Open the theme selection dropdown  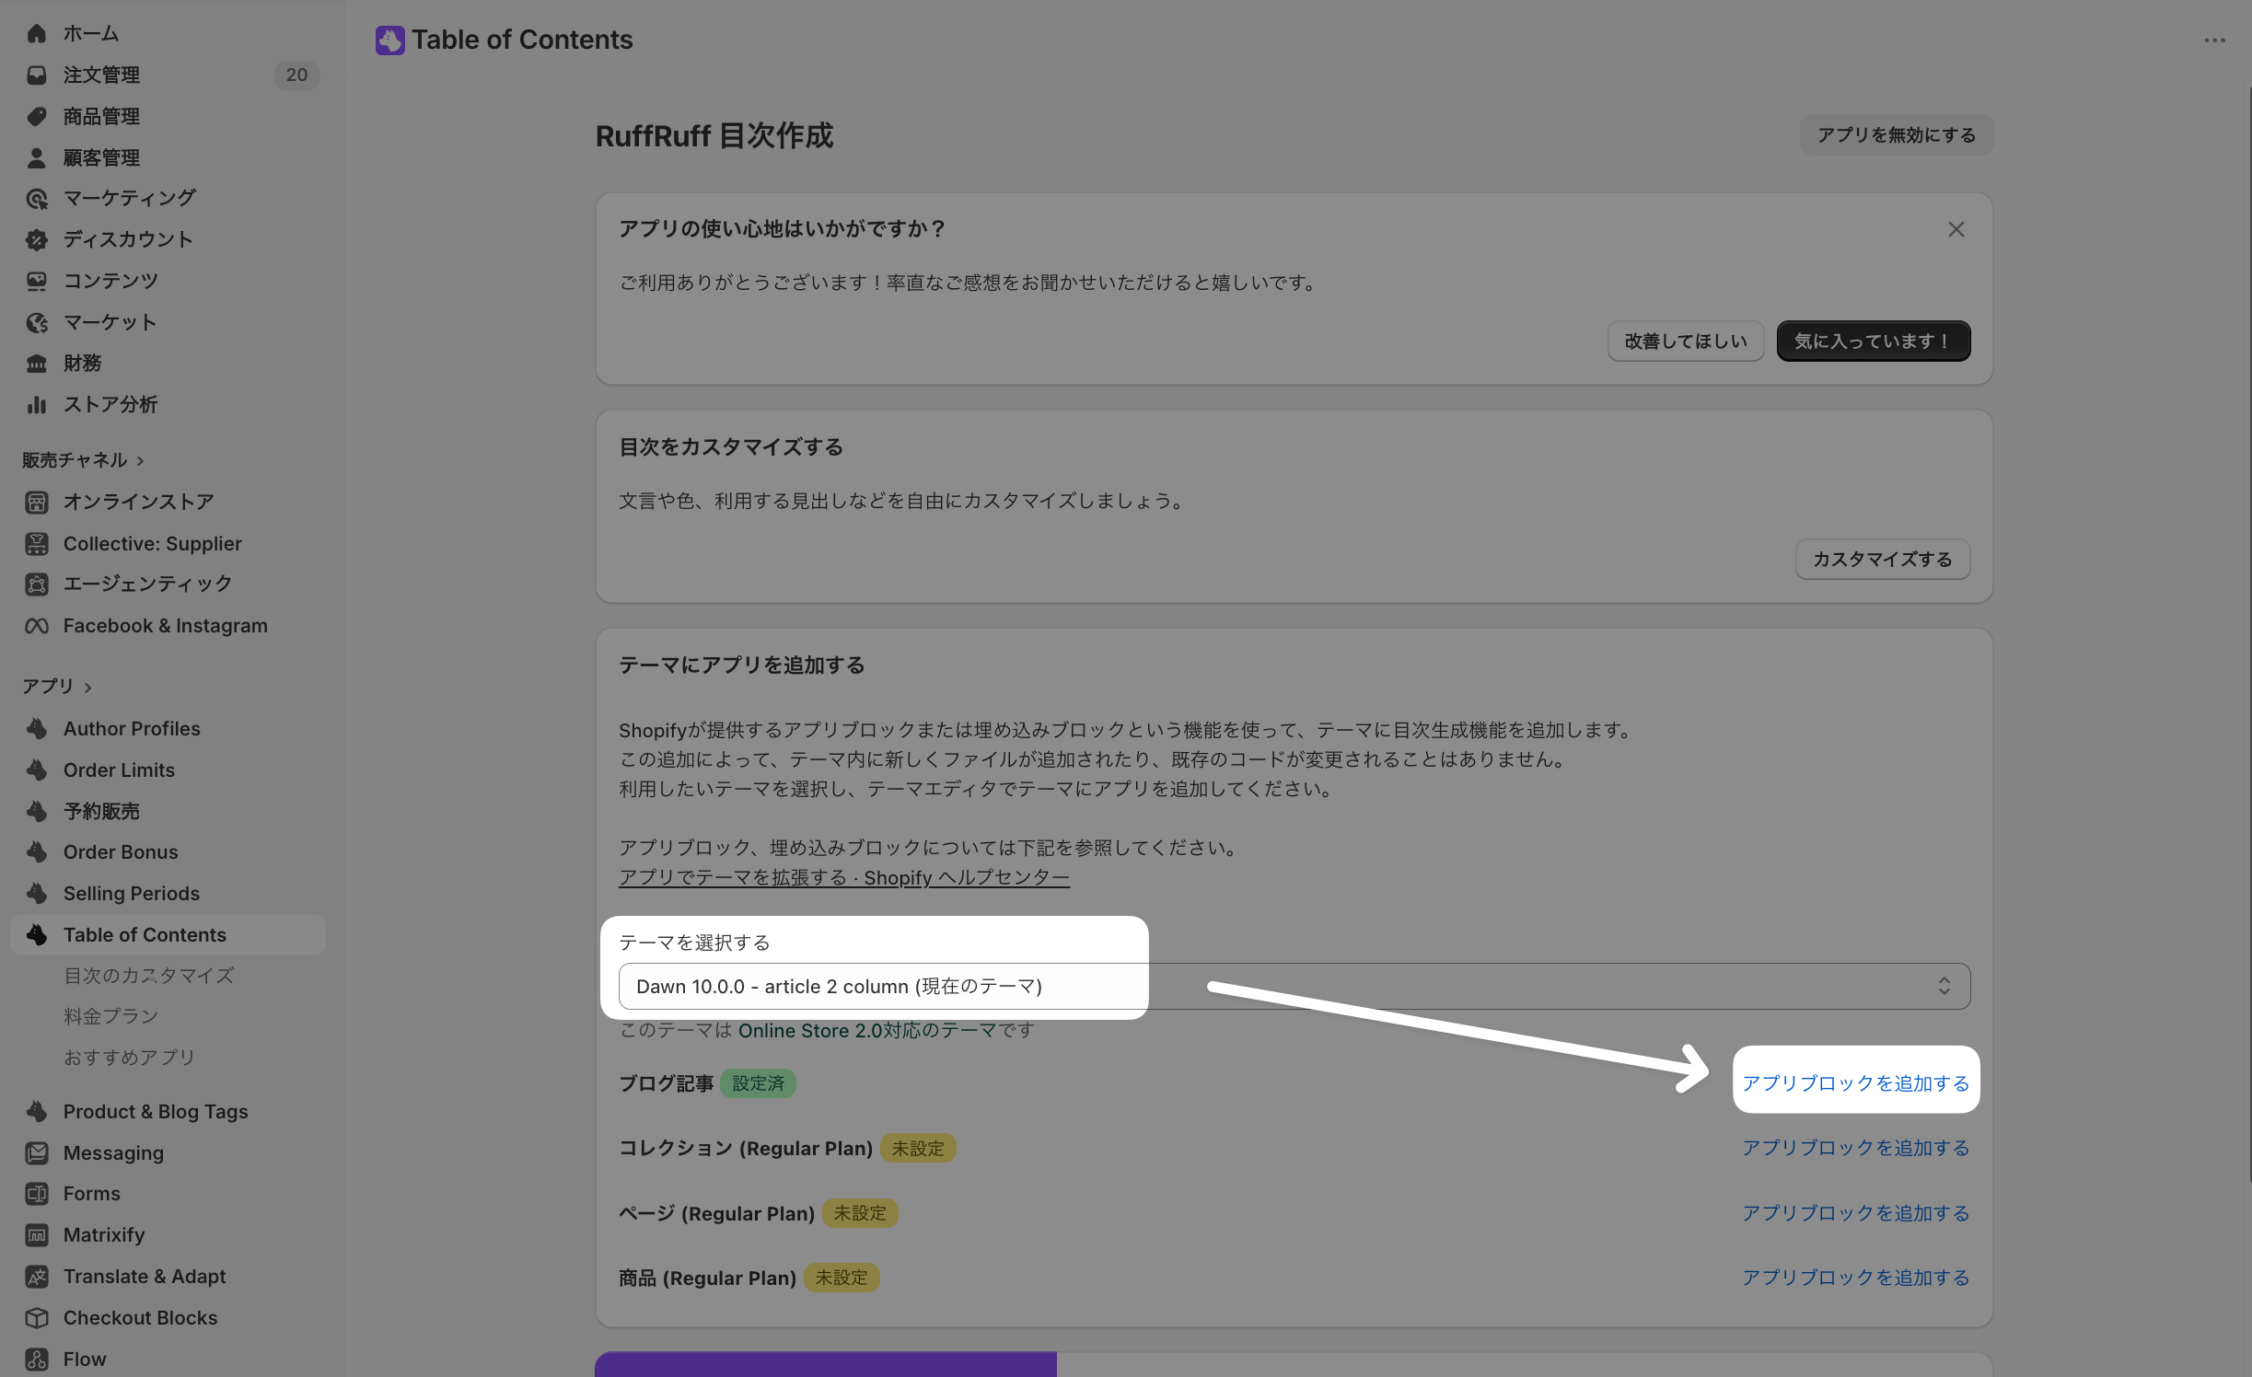click(x=1294, y=987)
